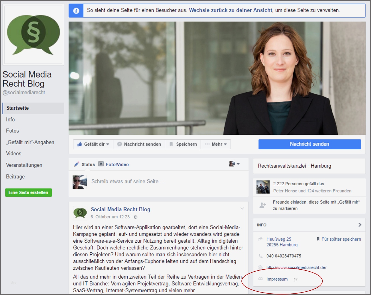Click the three-dots icon beside Mehr

(207, 144)
